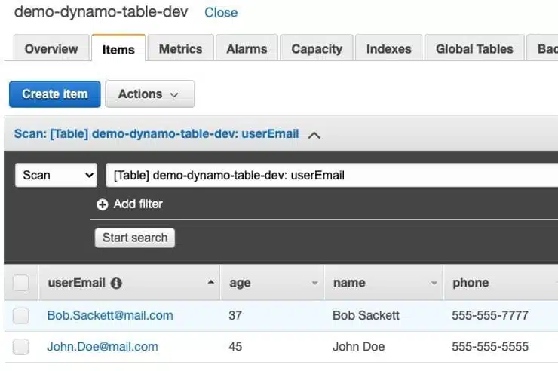This screenshot has width=558, height=371.
Task: Click the age value 45
Action: pyautogui.click(x=235, y=346)
